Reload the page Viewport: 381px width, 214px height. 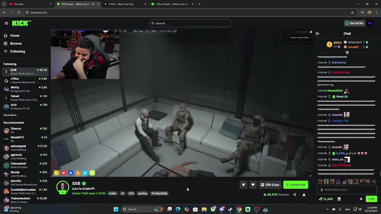[x=18, y=12]
